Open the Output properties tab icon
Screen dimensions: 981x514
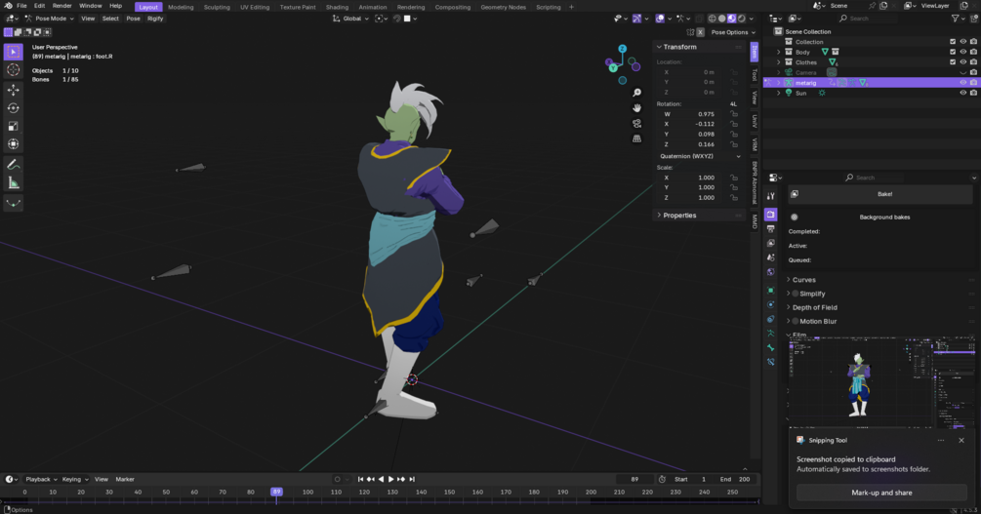pos(771,229)
